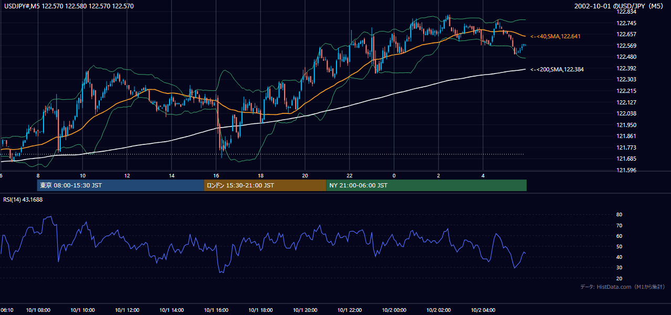The height and width of the screenshot is (315, 671).
Task: Click price axis value 122.303
Action: coord(626,79)
